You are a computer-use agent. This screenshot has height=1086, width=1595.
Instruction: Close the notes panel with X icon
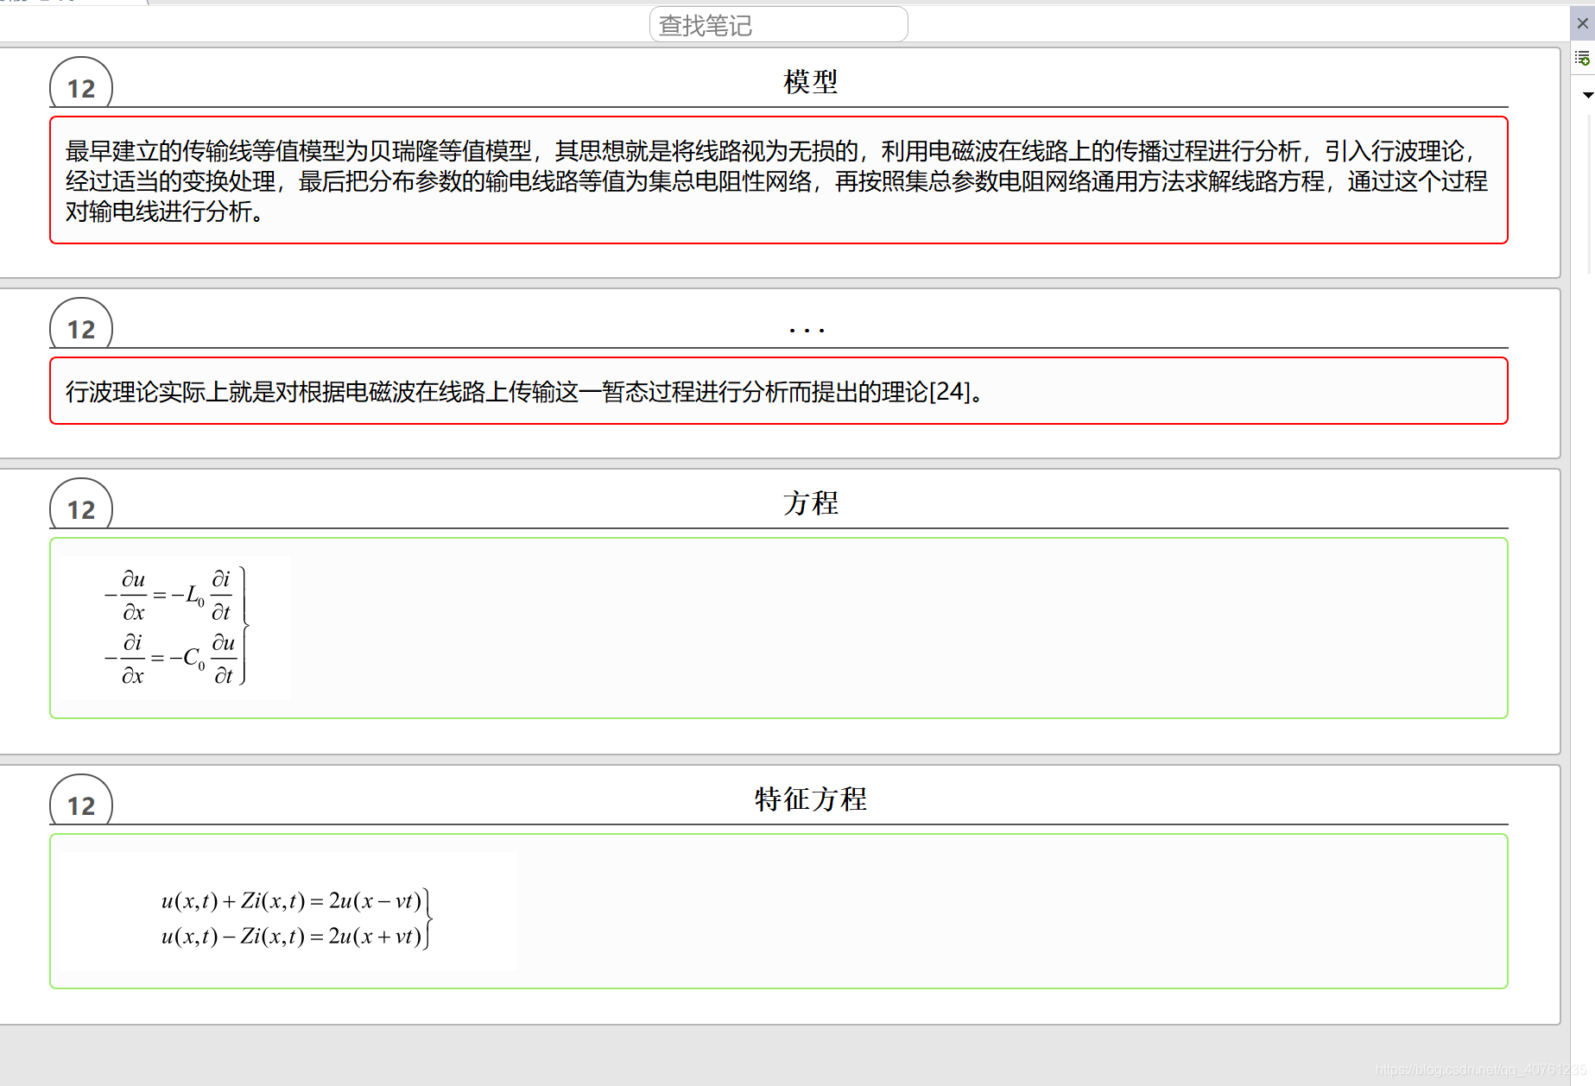[x=1582, y=23]
